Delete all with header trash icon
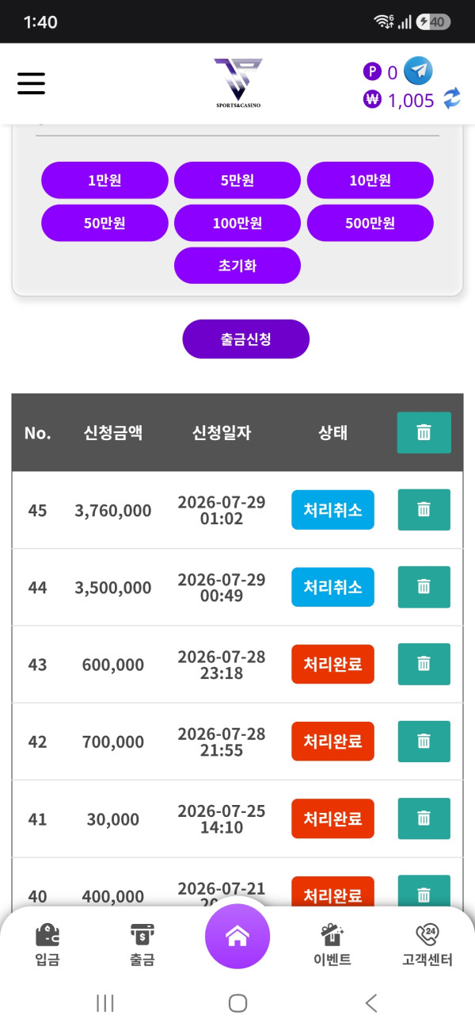 click(424, 433)
